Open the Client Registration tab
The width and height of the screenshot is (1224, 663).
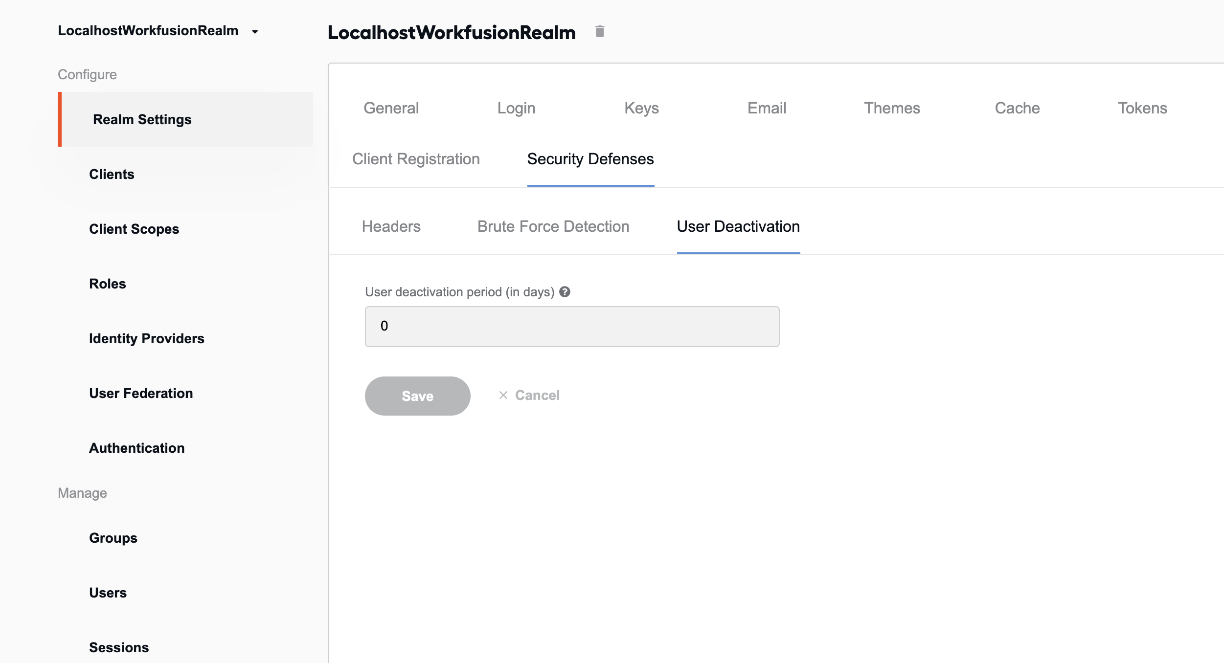[416, 159]
